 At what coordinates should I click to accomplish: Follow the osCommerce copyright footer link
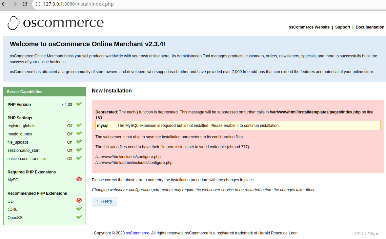[137, 233]
